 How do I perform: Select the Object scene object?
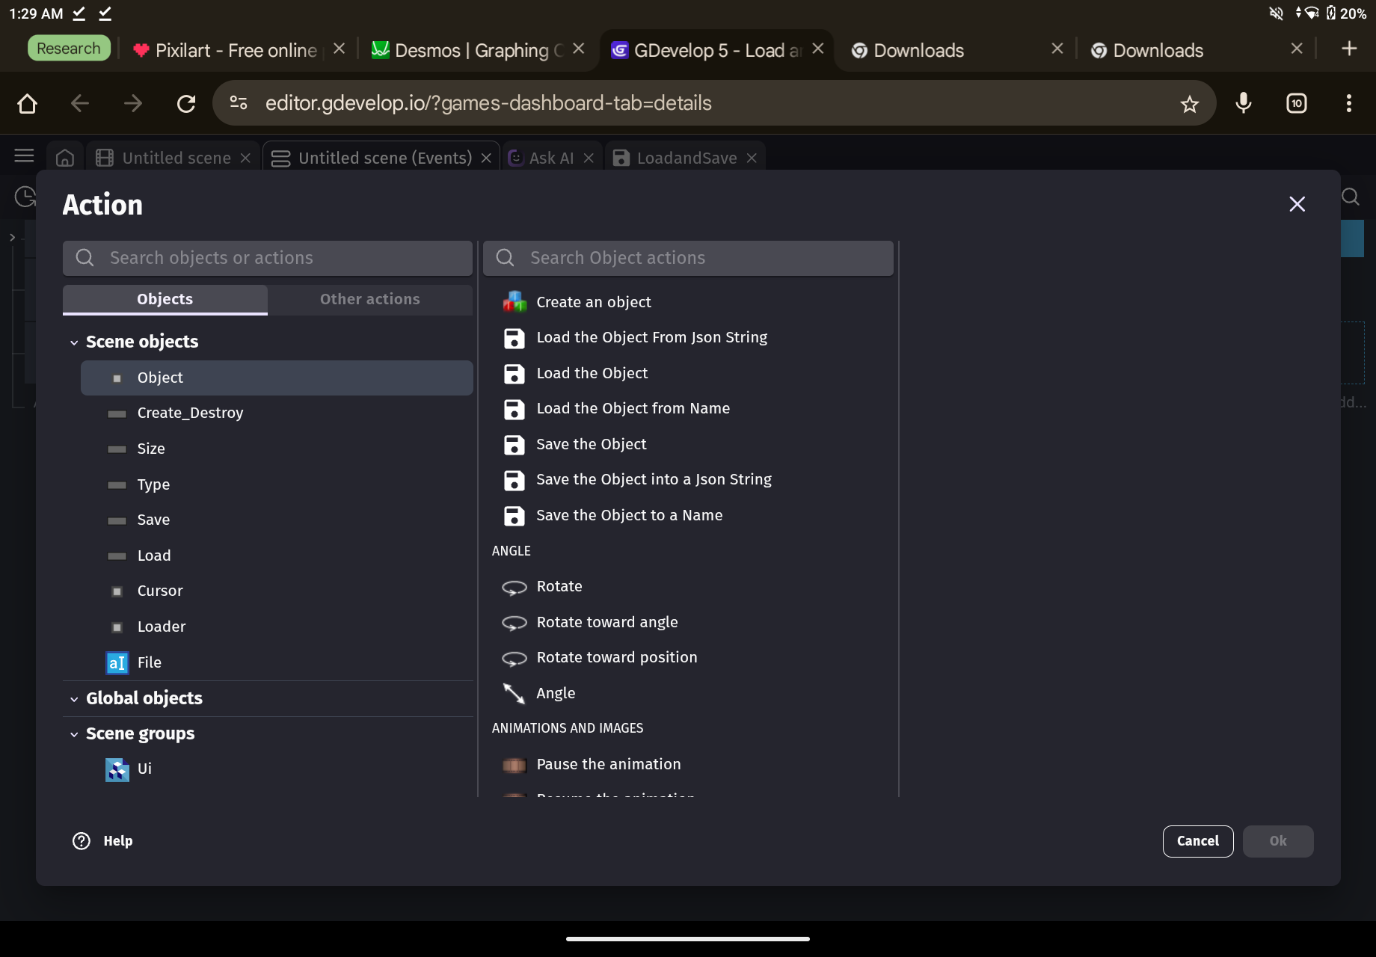click(277, 378)
